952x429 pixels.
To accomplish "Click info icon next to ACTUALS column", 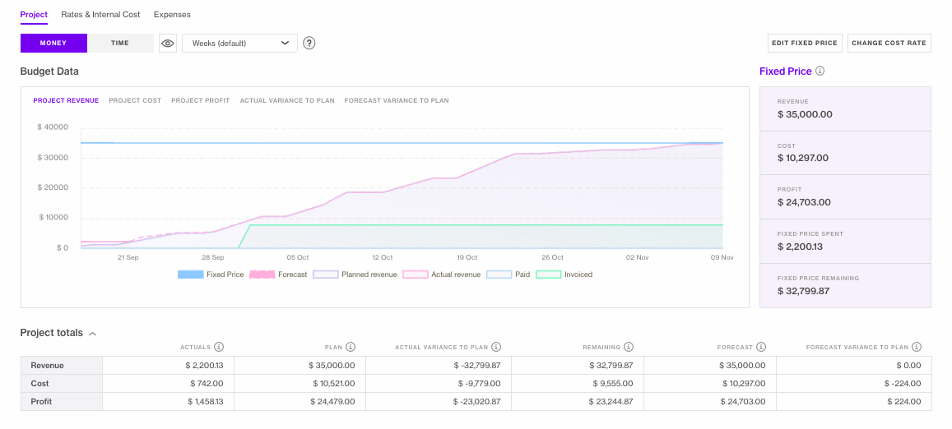I will coord(219,347).
